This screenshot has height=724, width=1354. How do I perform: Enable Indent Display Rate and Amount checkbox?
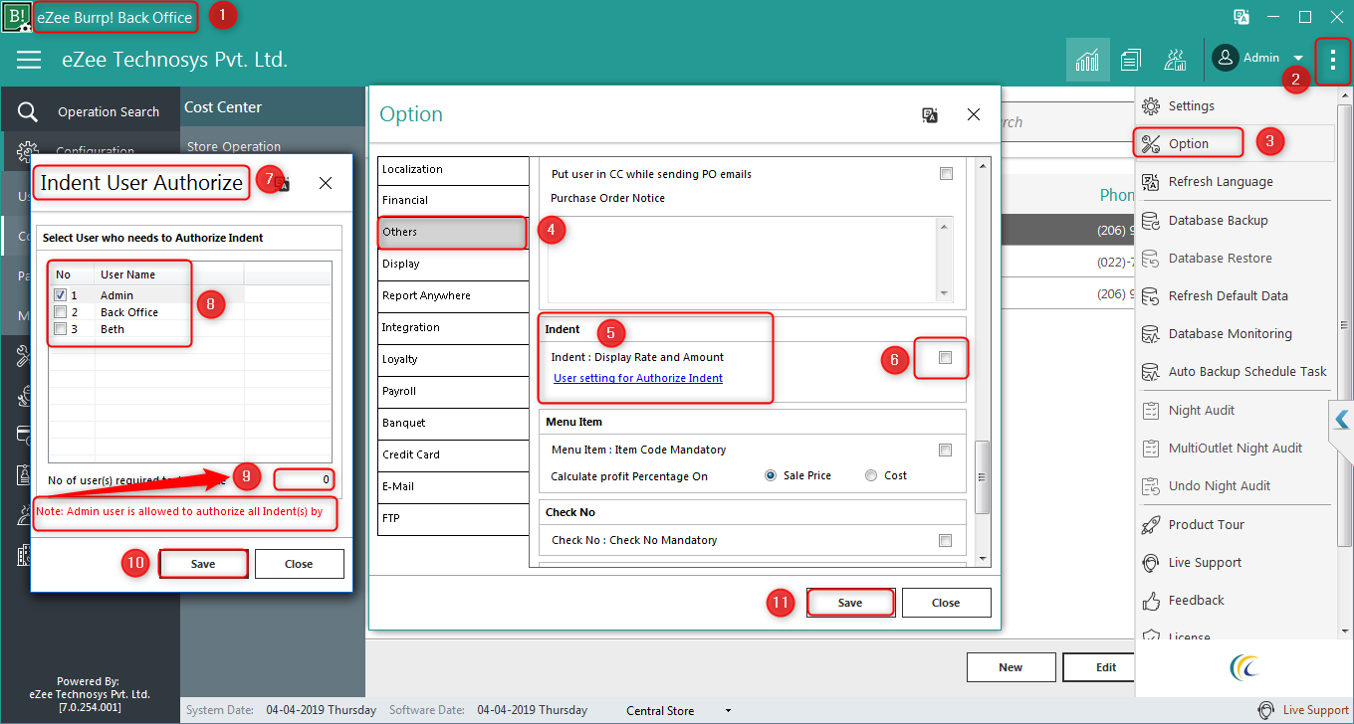point(946,357)
